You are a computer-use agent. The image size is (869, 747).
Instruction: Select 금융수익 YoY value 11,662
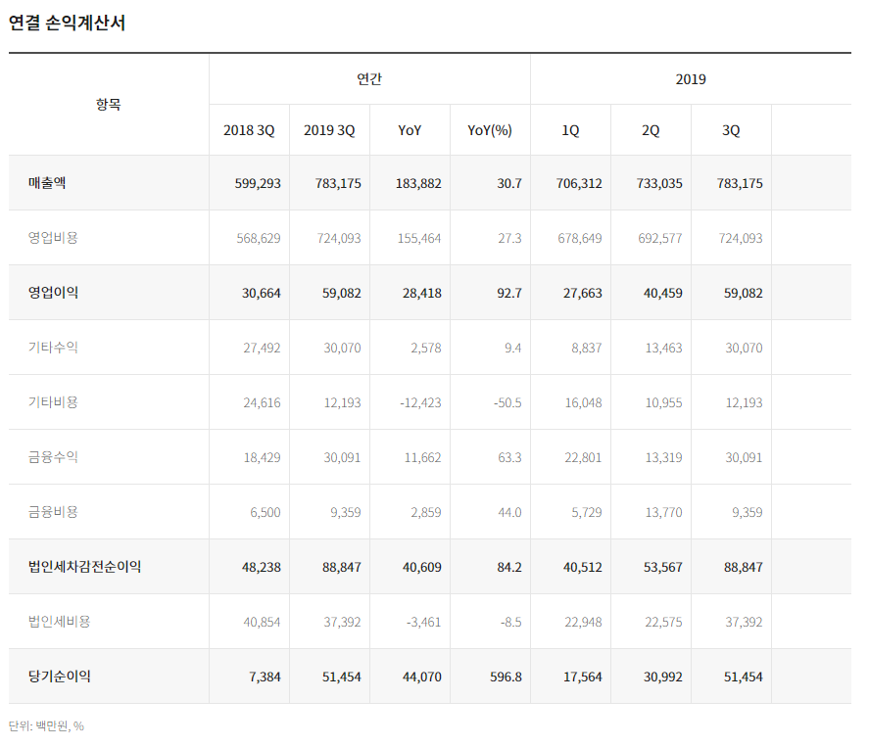422,457
